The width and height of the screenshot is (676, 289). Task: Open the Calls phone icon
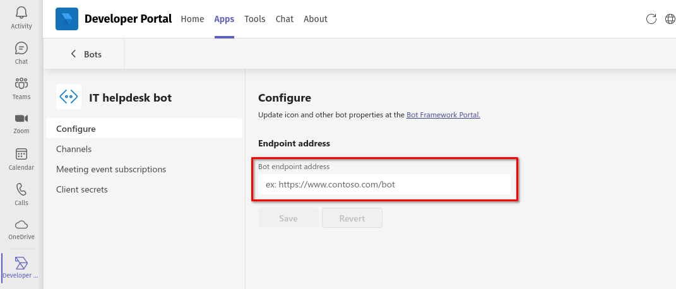pyautogui.click(x=21, y=189)
